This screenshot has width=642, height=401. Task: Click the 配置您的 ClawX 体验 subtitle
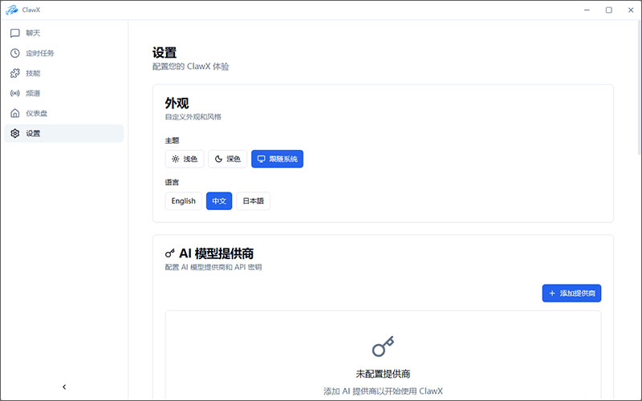pos(191,67)
